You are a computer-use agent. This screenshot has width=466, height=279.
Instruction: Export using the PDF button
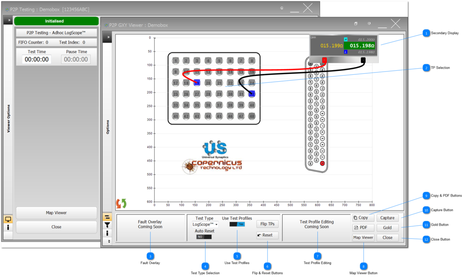(x=363, y=227)
